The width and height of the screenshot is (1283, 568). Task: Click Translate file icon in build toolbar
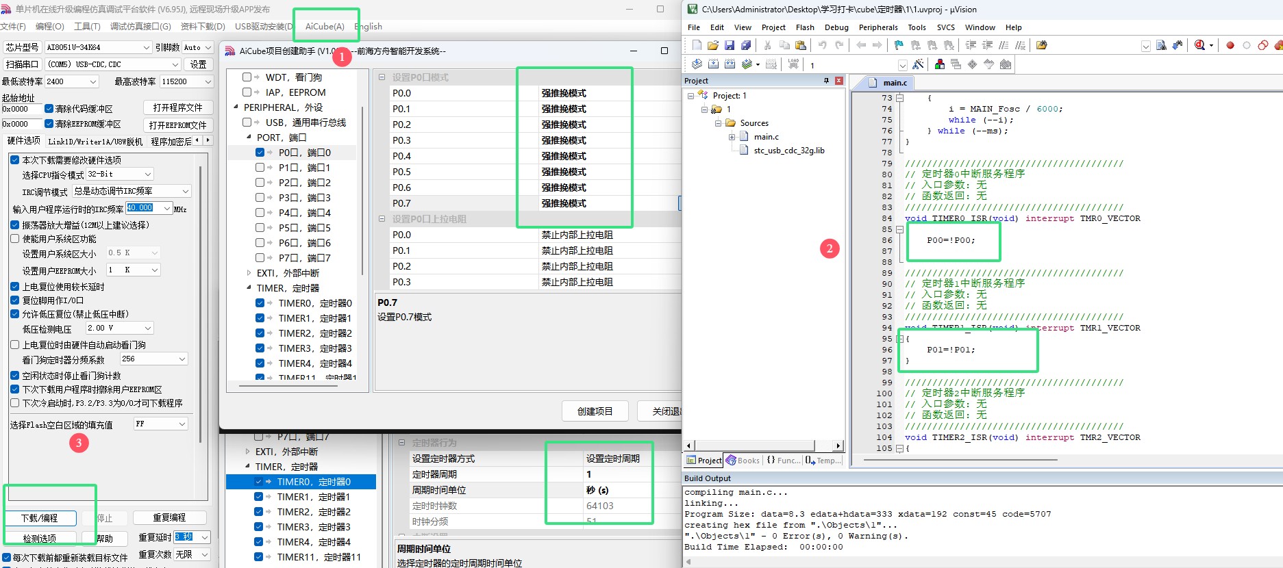[x=697, y=64]
